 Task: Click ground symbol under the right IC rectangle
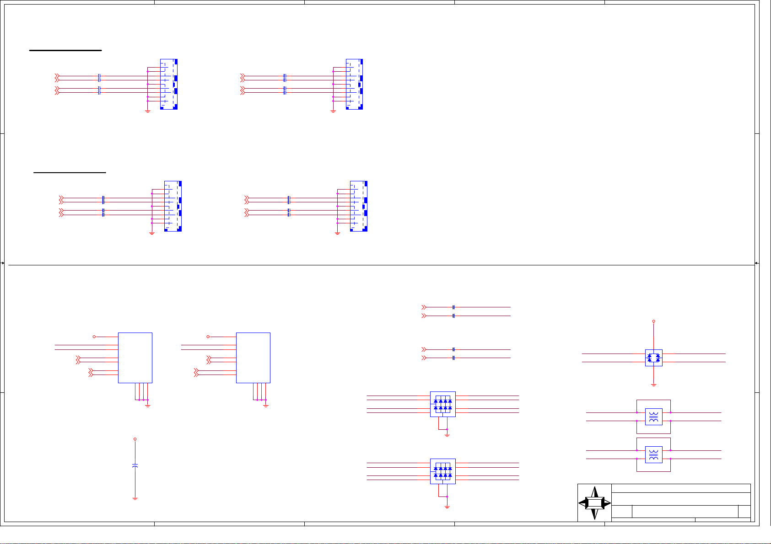(266, 406)
